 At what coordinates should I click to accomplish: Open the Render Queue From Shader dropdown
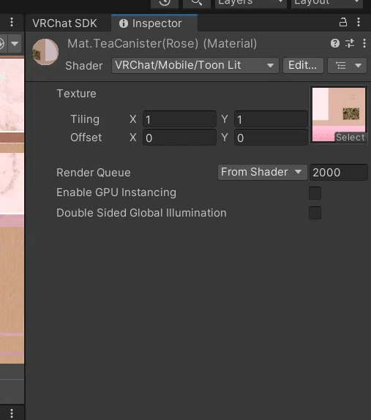coord(262,172)
